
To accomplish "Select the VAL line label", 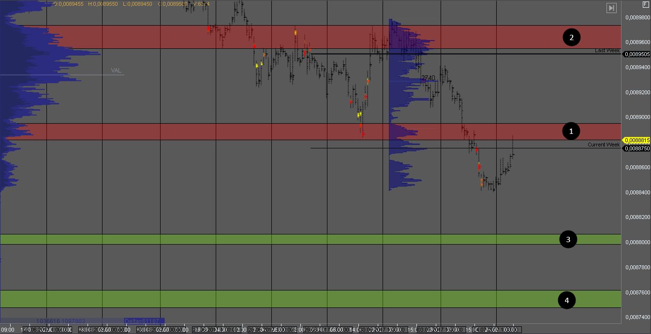I will pos(116,71).
